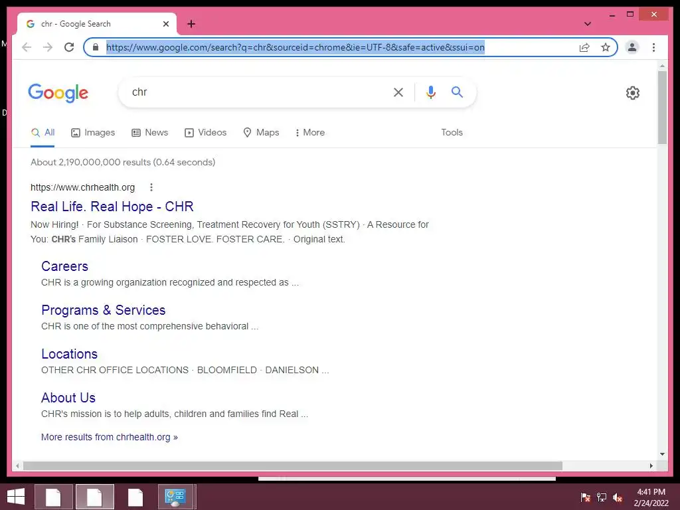Go back with the browser back arrow
680x510 pixels.
[27, 47]
